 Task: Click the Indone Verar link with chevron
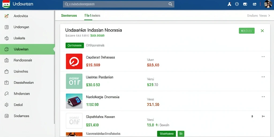point(259,16)
